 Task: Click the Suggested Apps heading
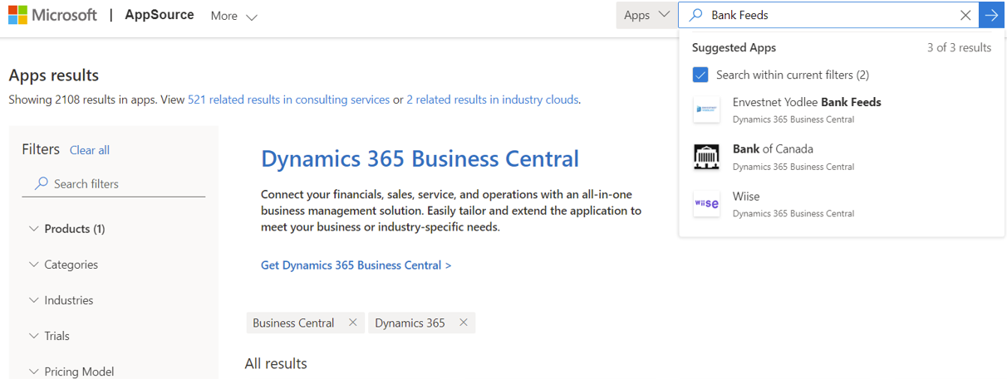pos(734,47)
